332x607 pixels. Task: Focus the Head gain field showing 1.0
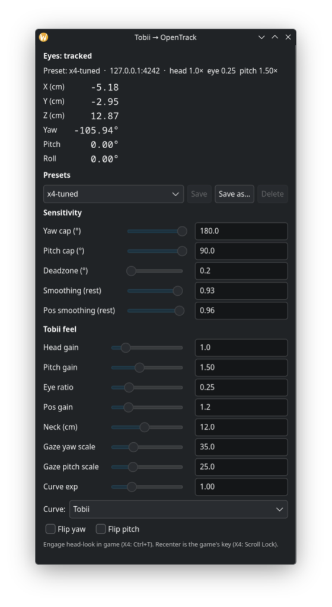pyautogui.click(x=241, y=347)
